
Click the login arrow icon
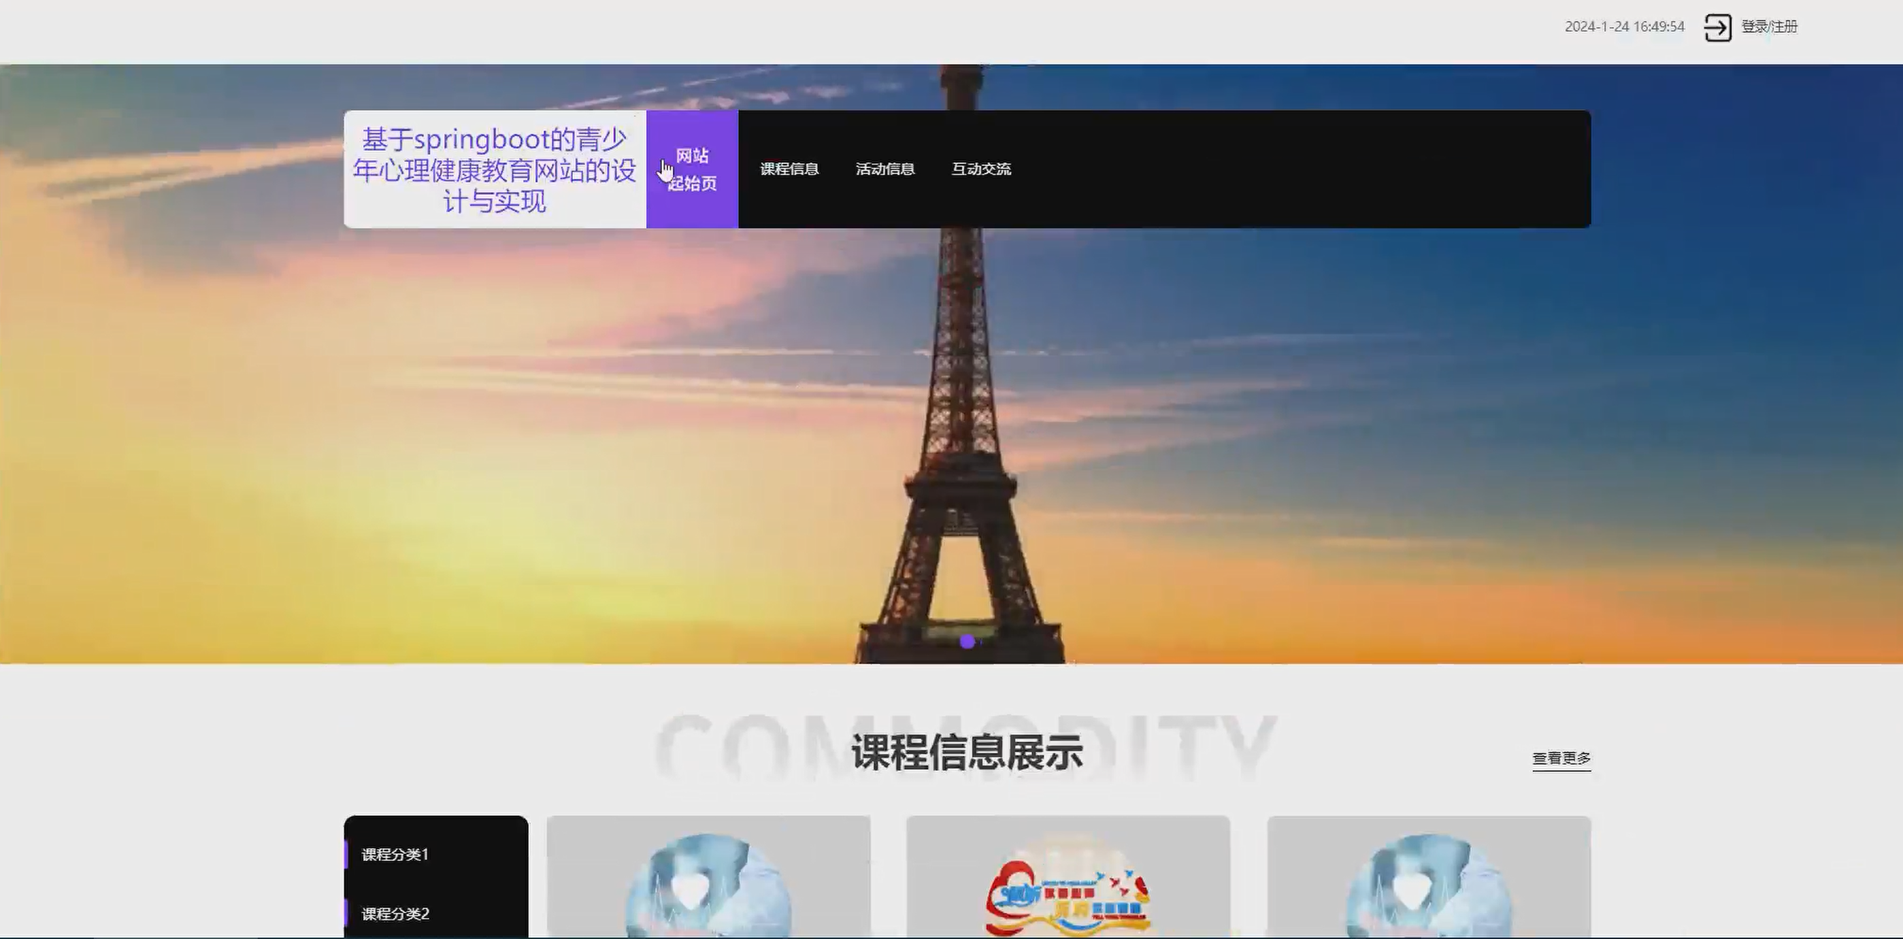coord(1717,27)
